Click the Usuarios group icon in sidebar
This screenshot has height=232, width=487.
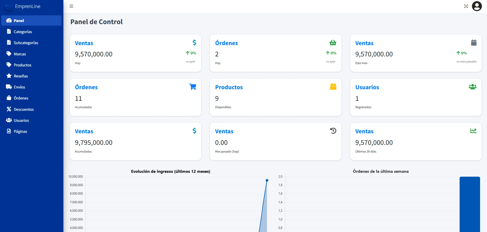[9, 120]
